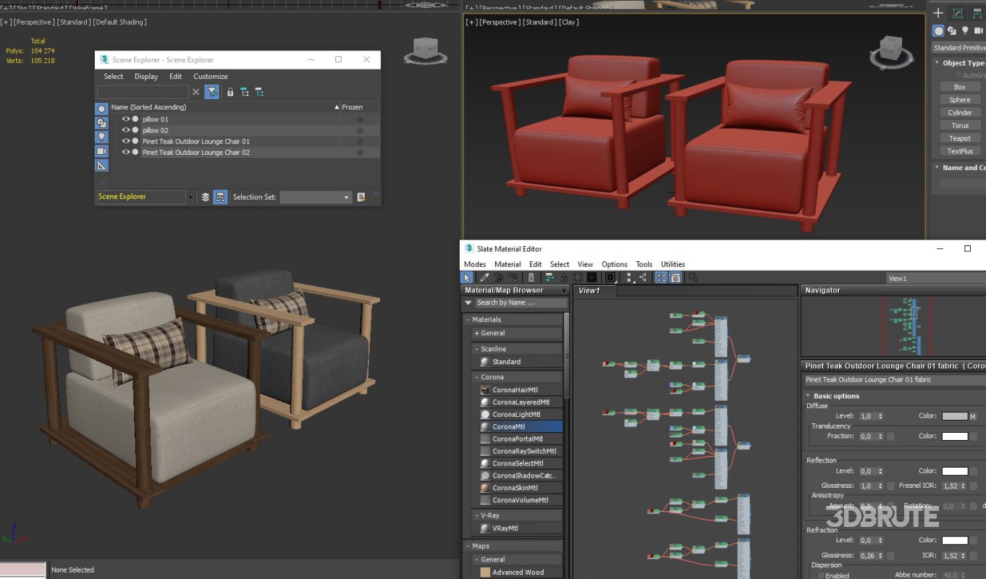
Task: Click the trash can delete icon in Slate toolbar
Action: point(531,277)
